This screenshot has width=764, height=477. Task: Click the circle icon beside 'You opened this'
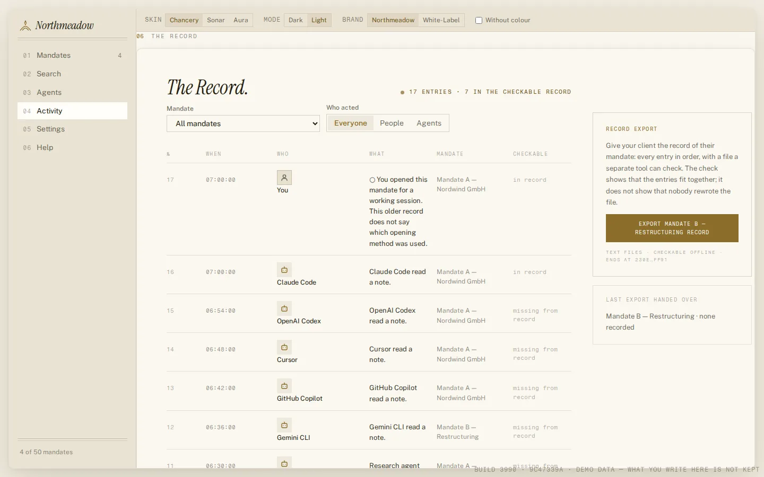tap(372, 180)
